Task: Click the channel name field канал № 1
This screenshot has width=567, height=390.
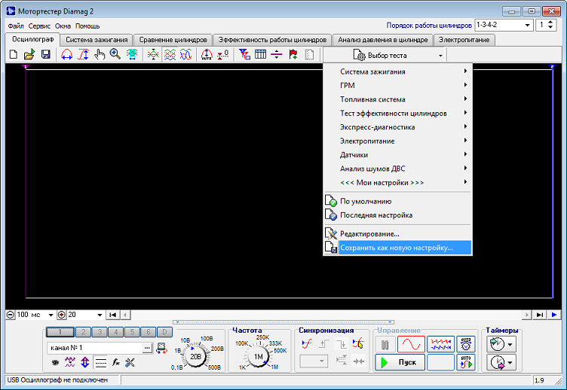Action: (x=95, y=348)
